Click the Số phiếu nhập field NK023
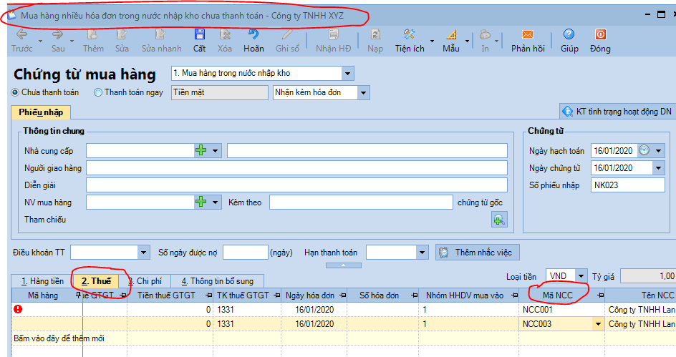Screen dimensions: 676x357 628,185
